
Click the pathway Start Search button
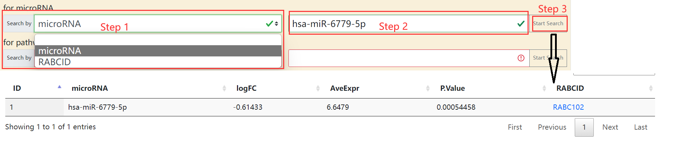[x=548, y=58]
